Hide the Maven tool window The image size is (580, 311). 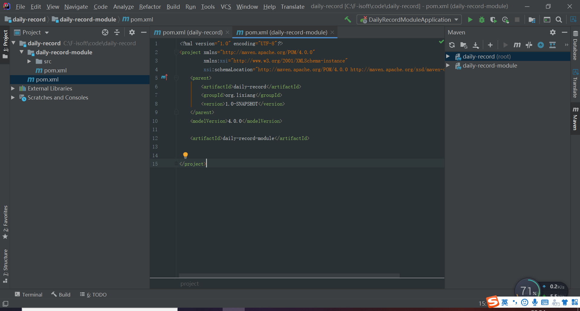coord(565,32)
